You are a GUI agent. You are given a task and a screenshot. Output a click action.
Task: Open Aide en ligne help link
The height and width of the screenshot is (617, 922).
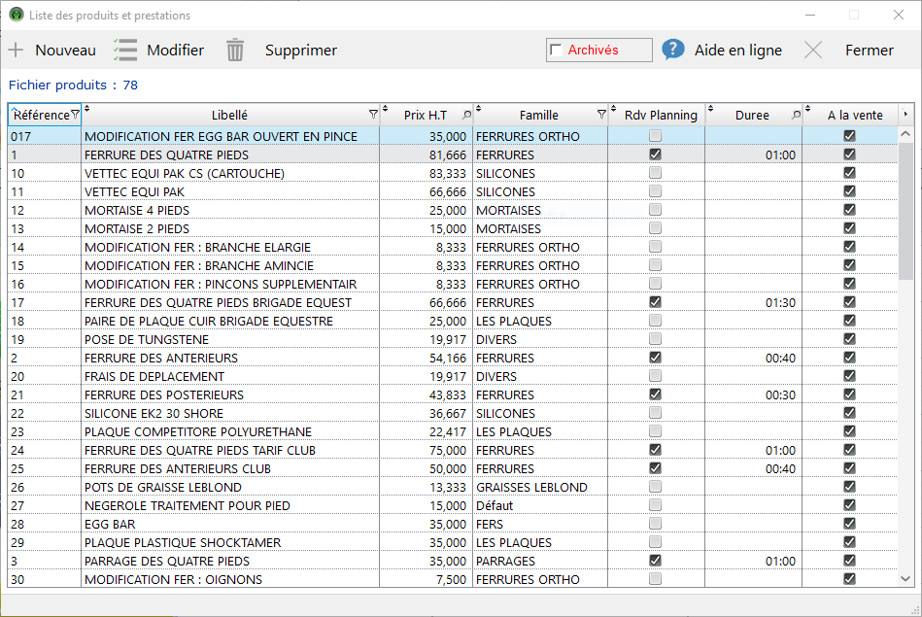click(x=738, y=51)
